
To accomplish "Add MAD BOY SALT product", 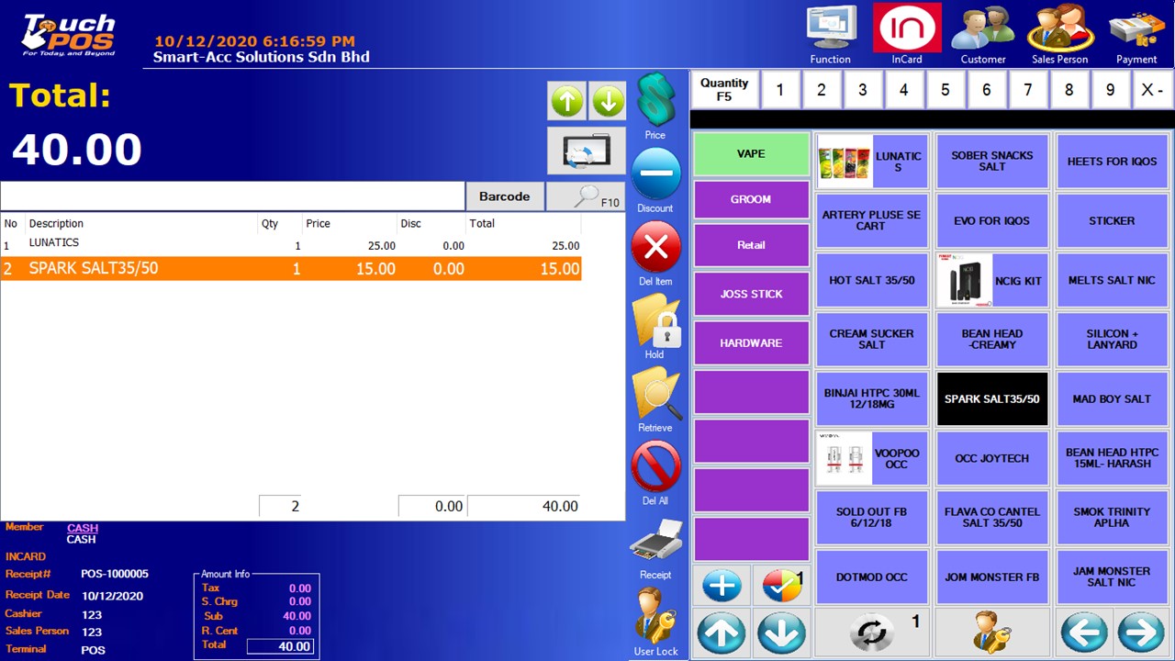I will coord(1113,398).
